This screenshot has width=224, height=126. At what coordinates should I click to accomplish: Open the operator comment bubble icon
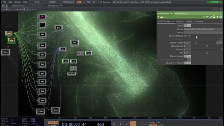click(207, 17)
